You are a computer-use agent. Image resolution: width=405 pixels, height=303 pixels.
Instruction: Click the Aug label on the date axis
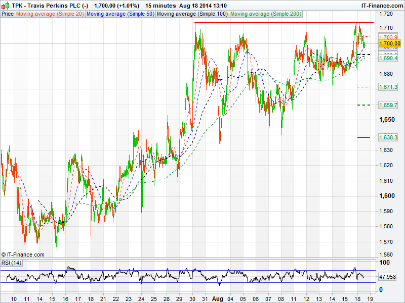point(218,299)
